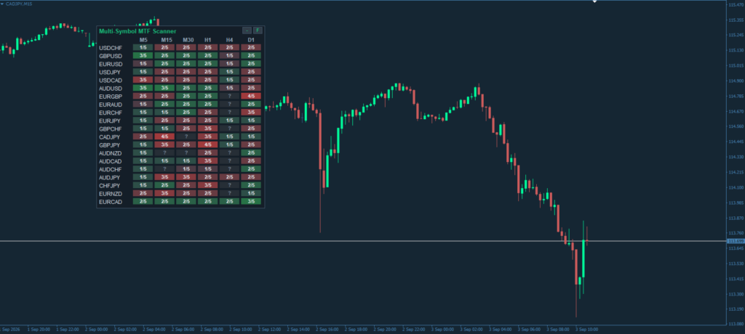
Task: Click AUDNZD M15 cell showing question mark
Action: point(164,152)
